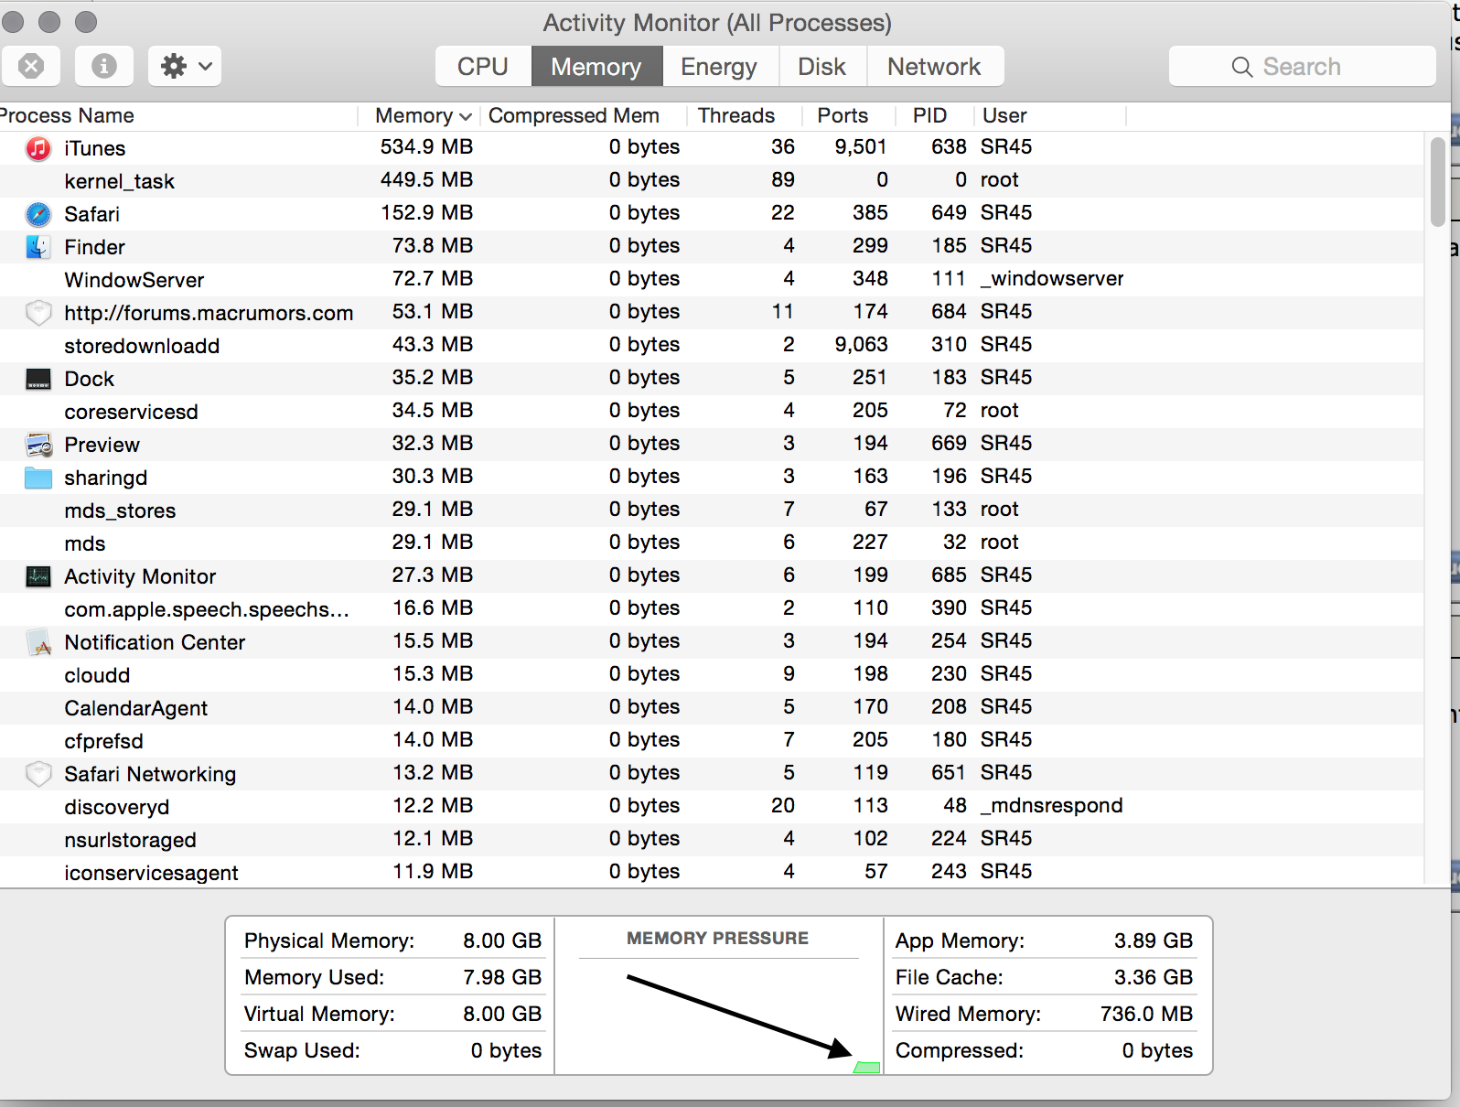
Task: Switch to the CPU tab
Action: pyautogui.click(x=483, y=66)
